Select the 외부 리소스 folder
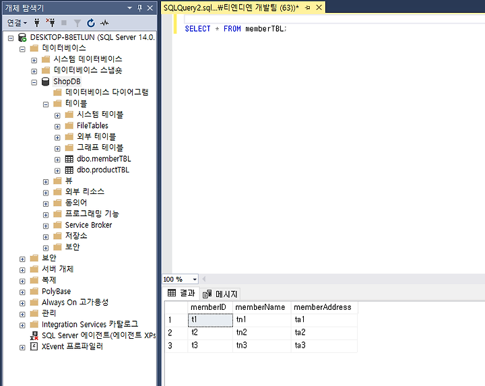Screen dimensions: 485x386 (x=84, y=192)
